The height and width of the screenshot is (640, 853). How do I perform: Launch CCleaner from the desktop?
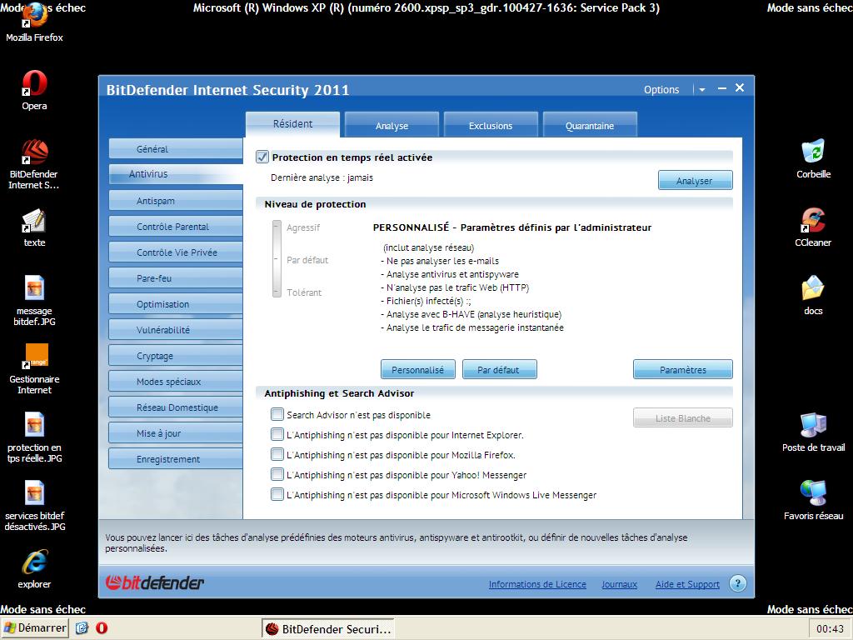[x=813, y=227]
